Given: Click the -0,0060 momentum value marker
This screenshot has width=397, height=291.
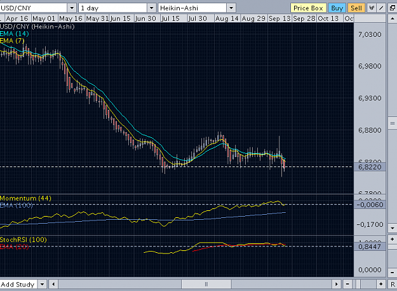Looking at the screenshot, I should click(x=370, y=205).
